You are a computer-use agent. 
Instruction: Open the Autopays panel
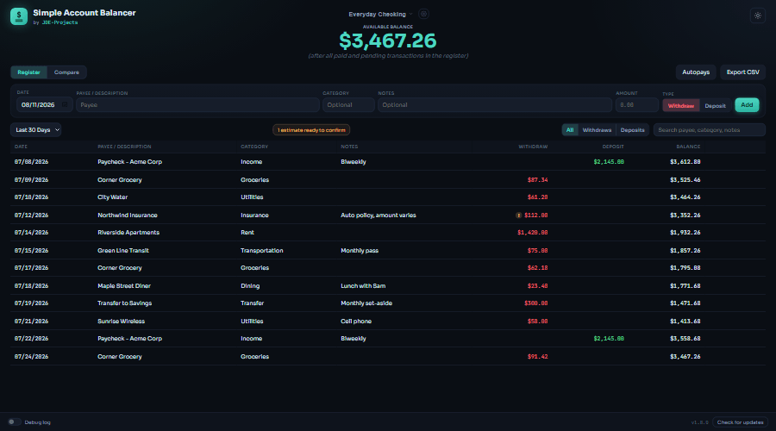tap(695, 72)
